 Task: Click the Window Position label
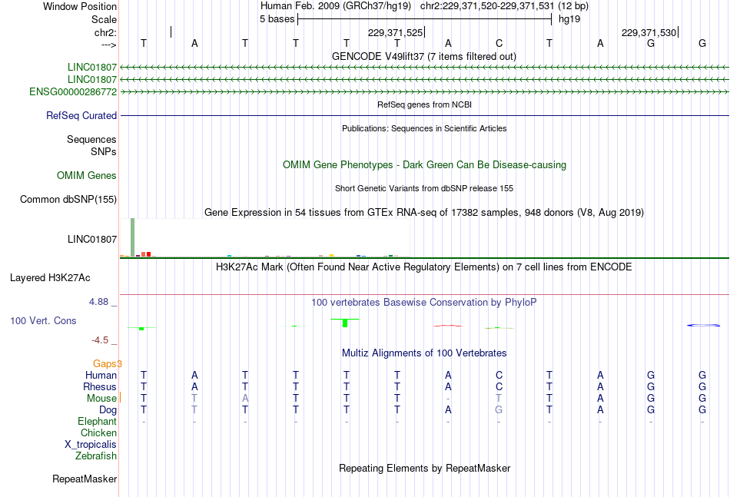(x=80, y=6)
